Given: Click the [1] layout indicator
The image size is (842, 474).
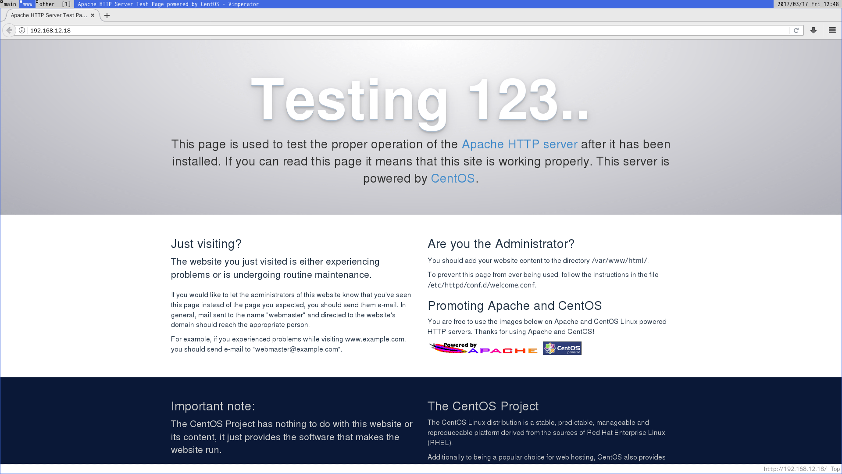Looking at the screenshot, I should [66, 4].
